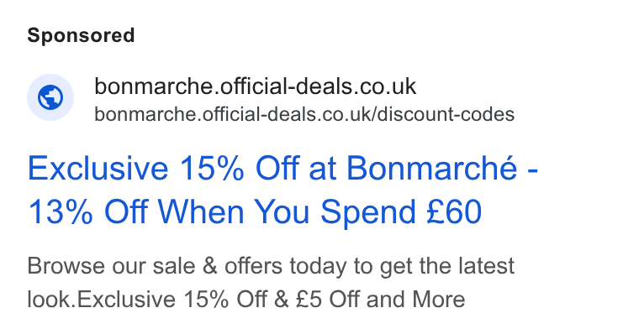
Task: Click 'today' in the description snippet
Action: point(318,266)
